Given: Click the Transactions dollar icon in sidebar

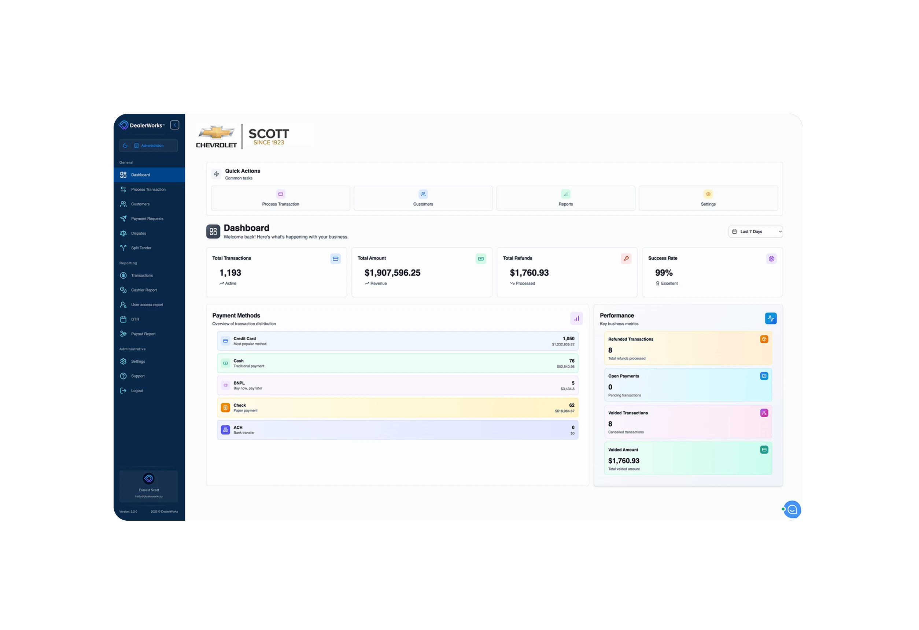Looking at the screenshot, I should 123,275.
